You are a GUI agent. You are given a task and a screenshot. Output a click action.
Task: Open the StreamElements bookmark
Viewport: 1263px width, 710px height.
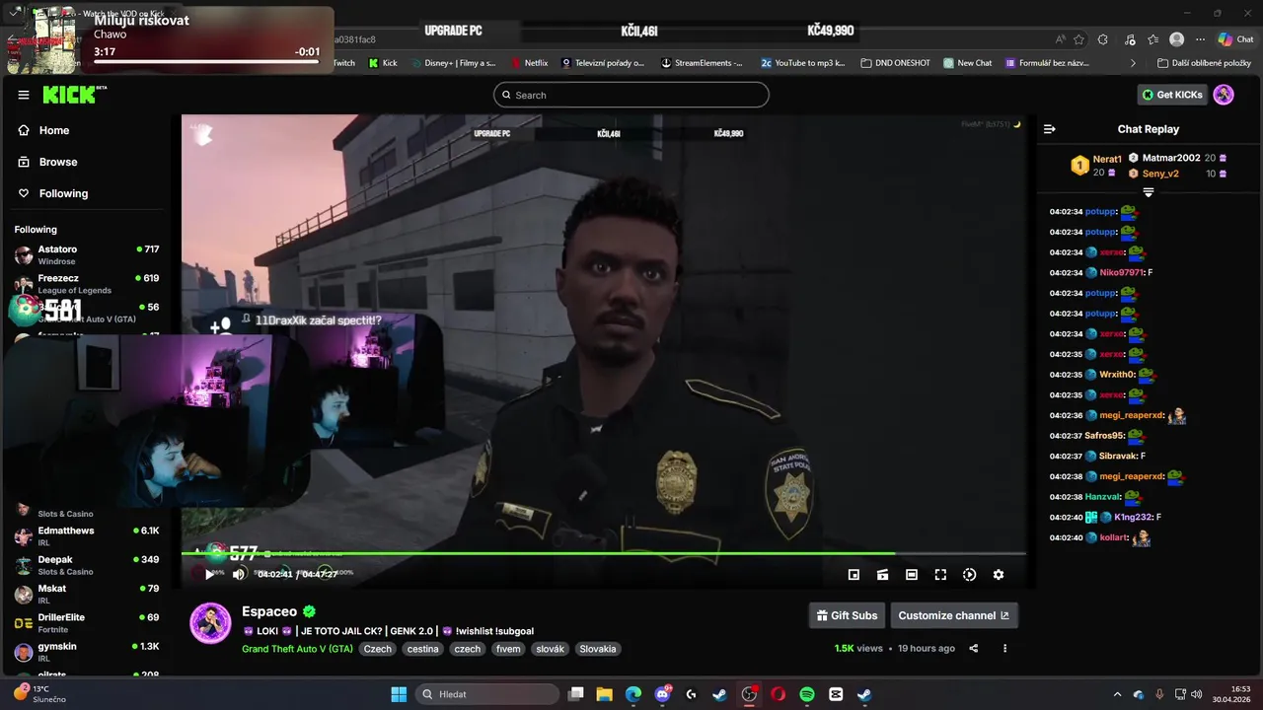click(702, 62)
